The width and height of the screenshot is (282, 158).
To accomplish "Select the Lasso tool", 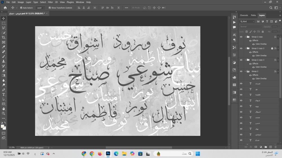I will (4, 28).
